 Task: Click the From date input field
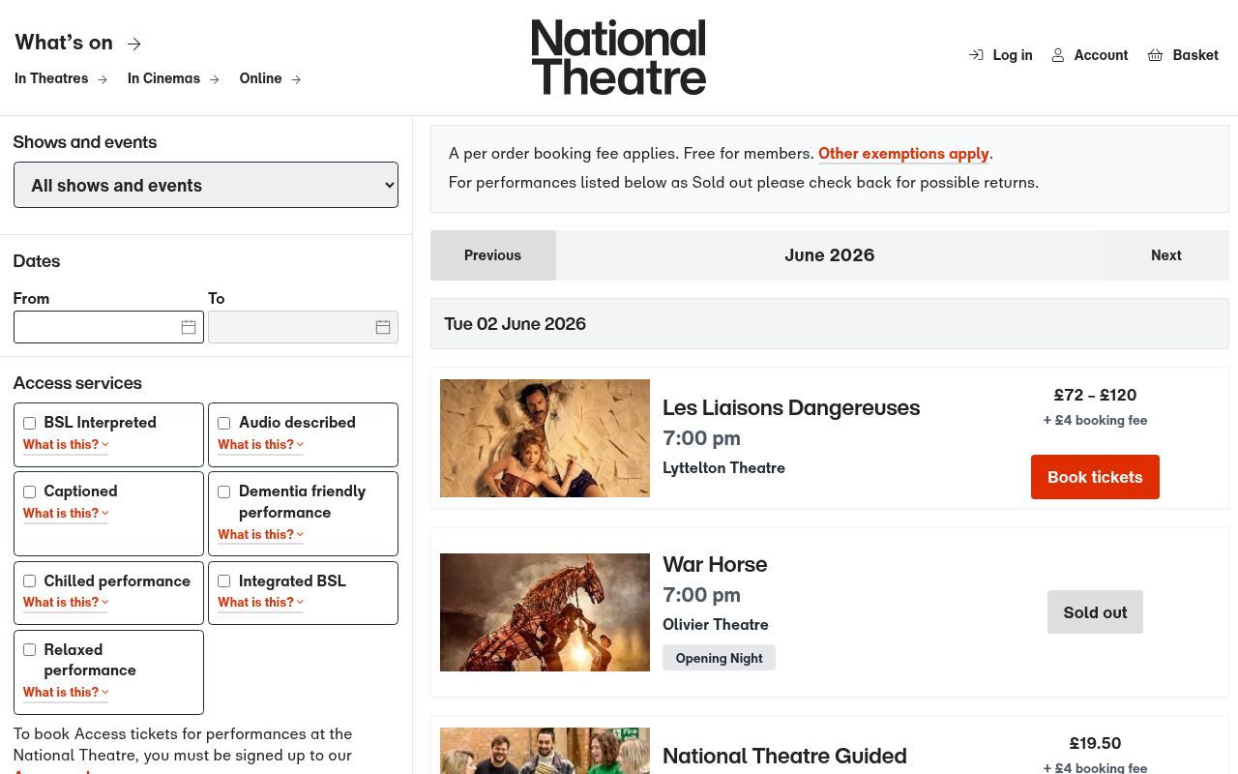(x=108, y=327)
